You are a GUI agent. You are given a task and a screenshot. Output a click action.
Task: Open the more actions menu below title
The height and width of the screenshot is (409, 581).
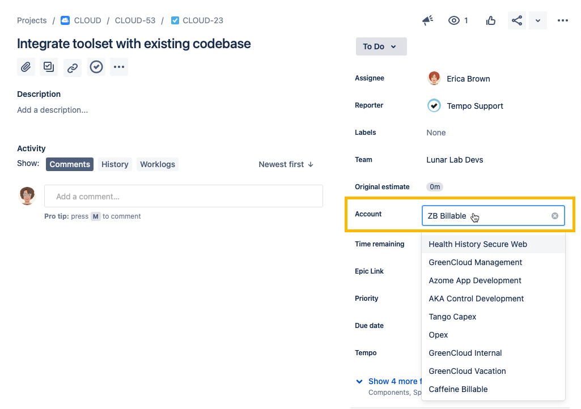(119, 67)
